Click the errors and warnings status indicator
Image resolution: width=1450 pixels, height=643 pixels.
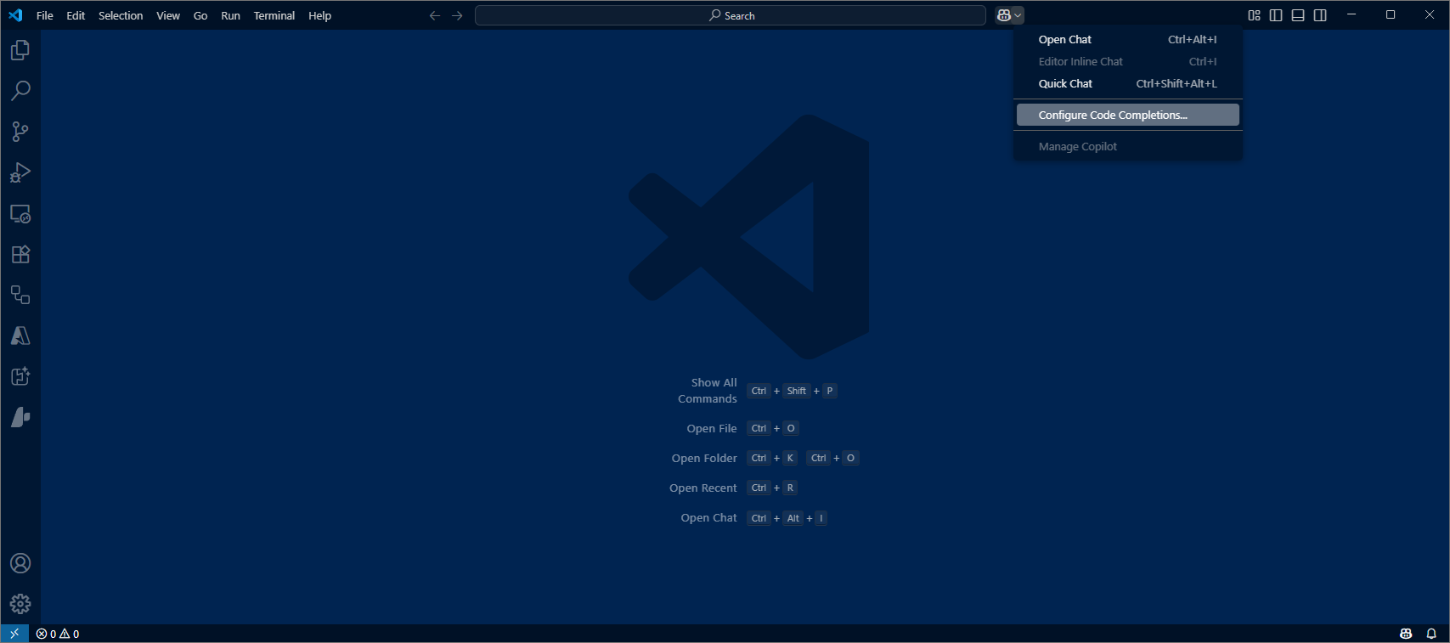pos(58,634)
